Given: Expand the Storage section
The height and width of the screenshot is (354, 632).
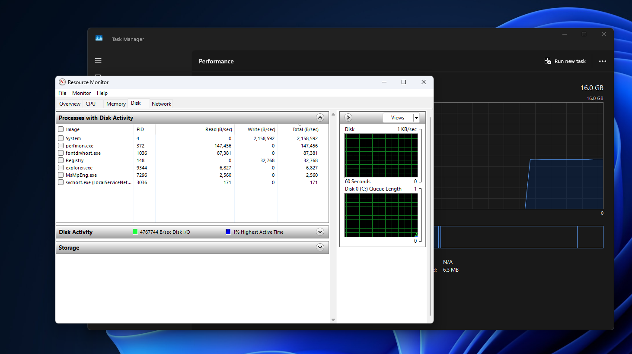Looking at the screenshot, I should (x=320, y=247).
